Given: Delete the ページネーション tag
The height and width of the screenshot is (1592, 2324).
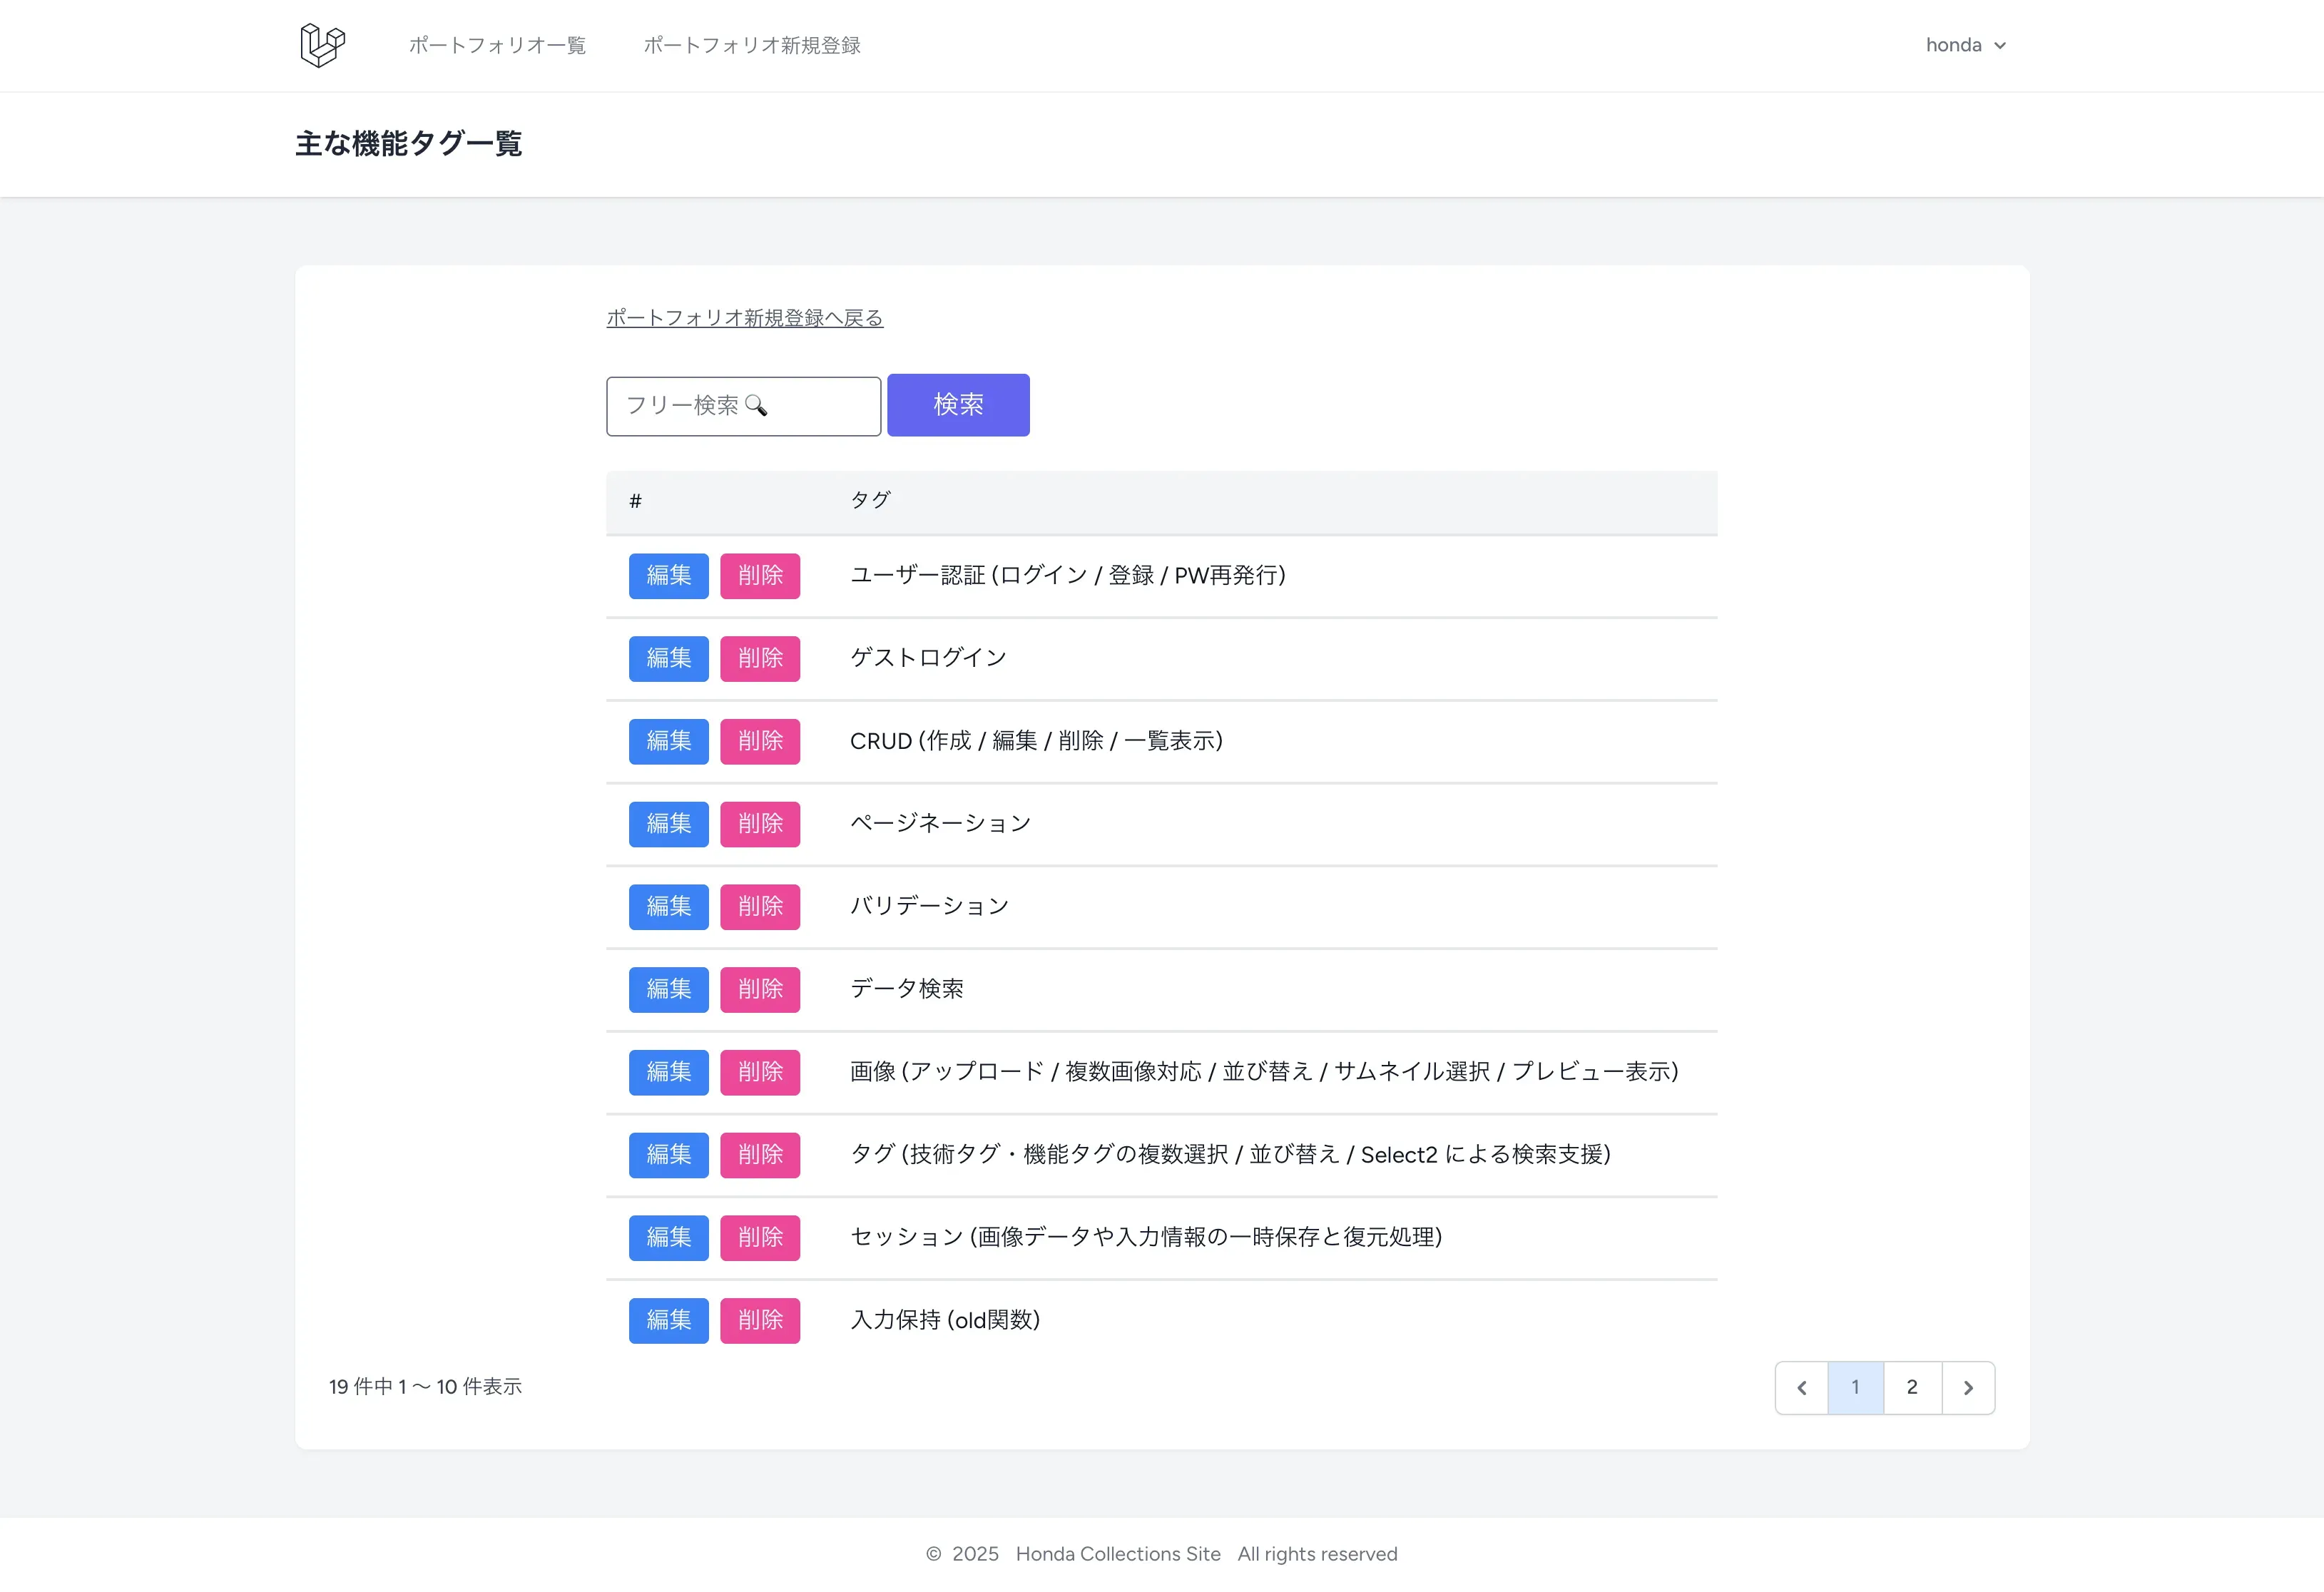Looking at the screenshot, I should (760, 823).
